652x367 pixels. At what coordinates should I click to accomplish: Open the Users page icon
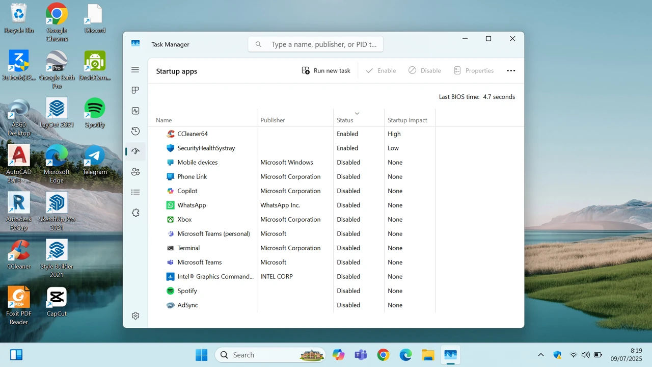point(135,172)
